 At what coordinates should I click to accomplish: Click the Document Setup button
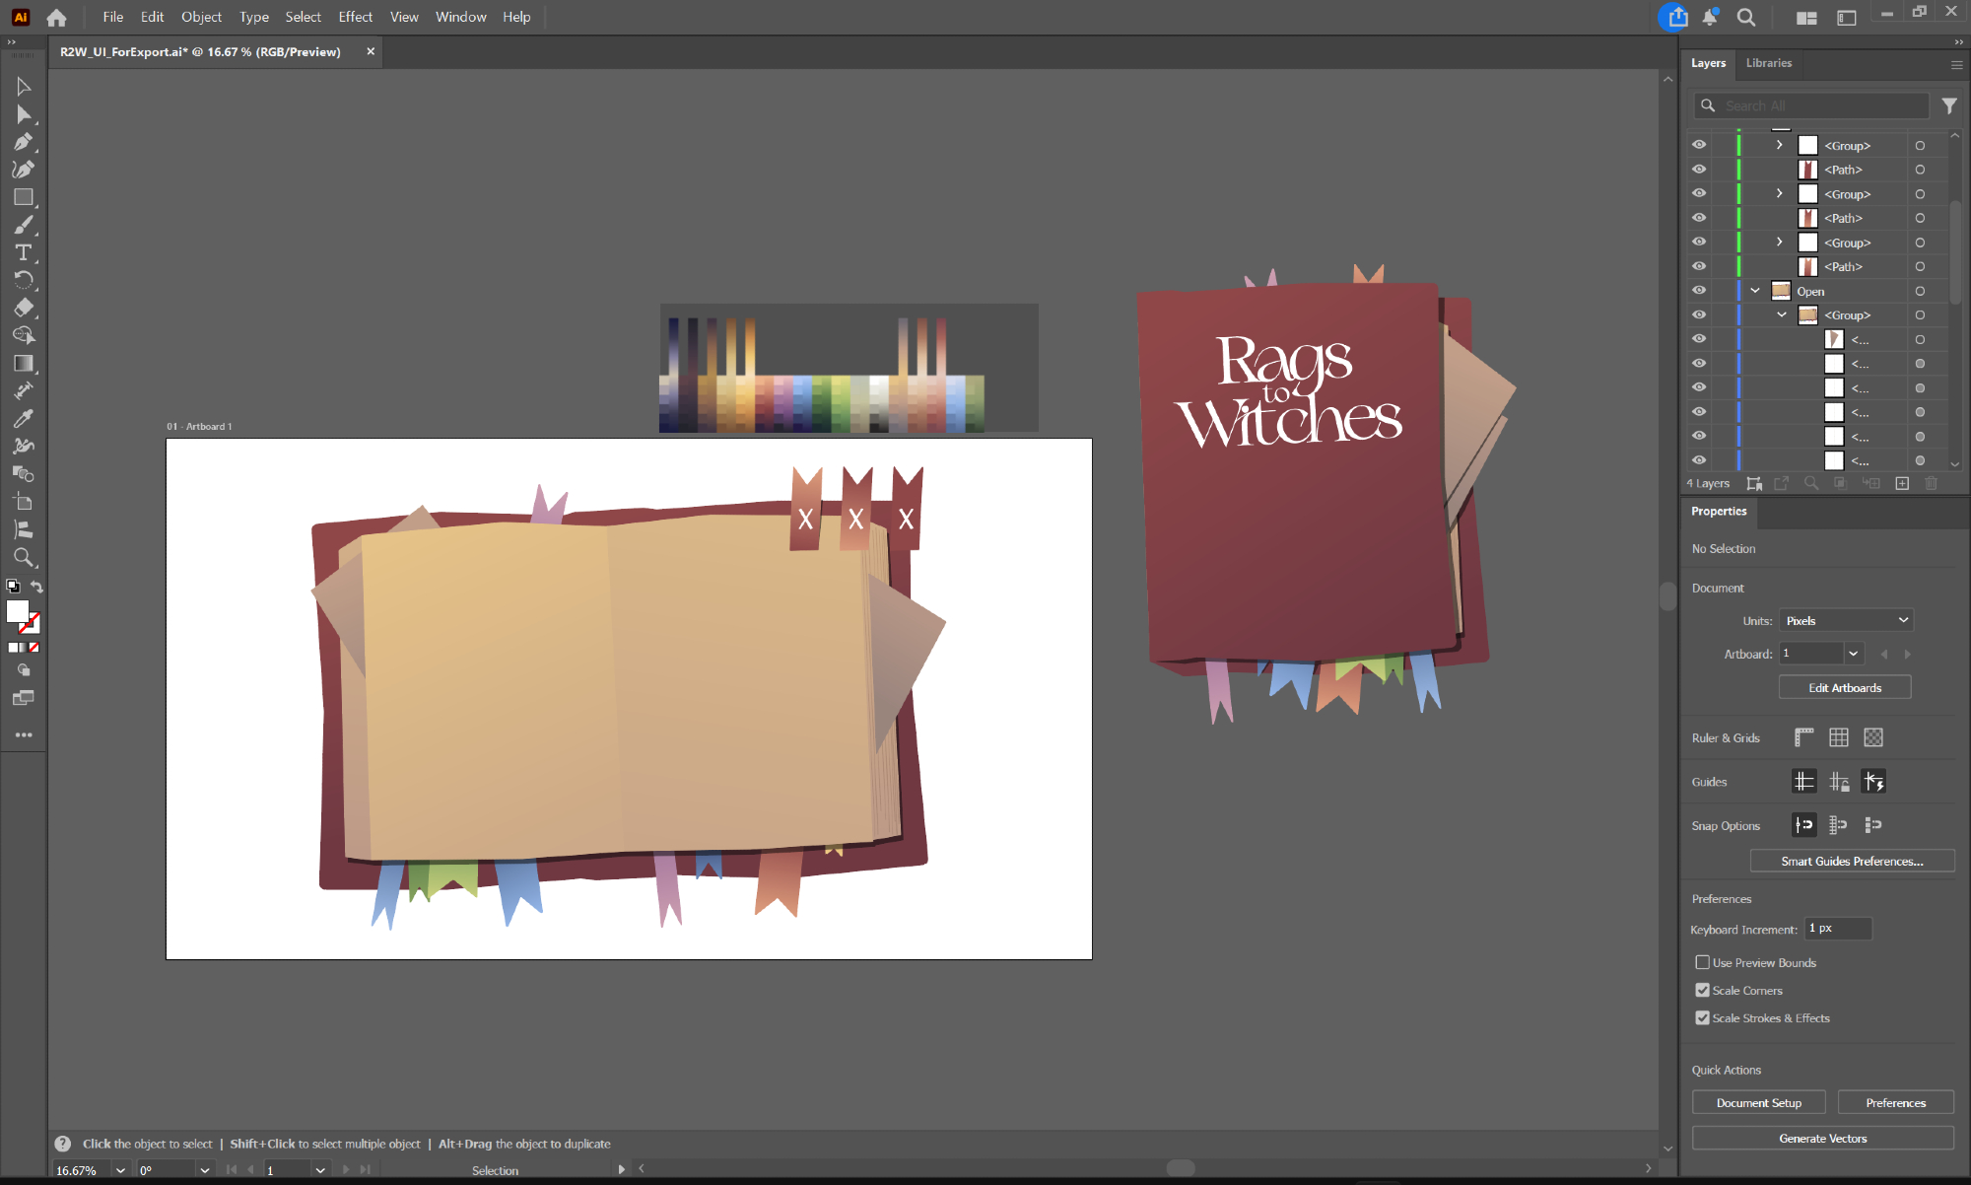click(x=1758, y=1102)
